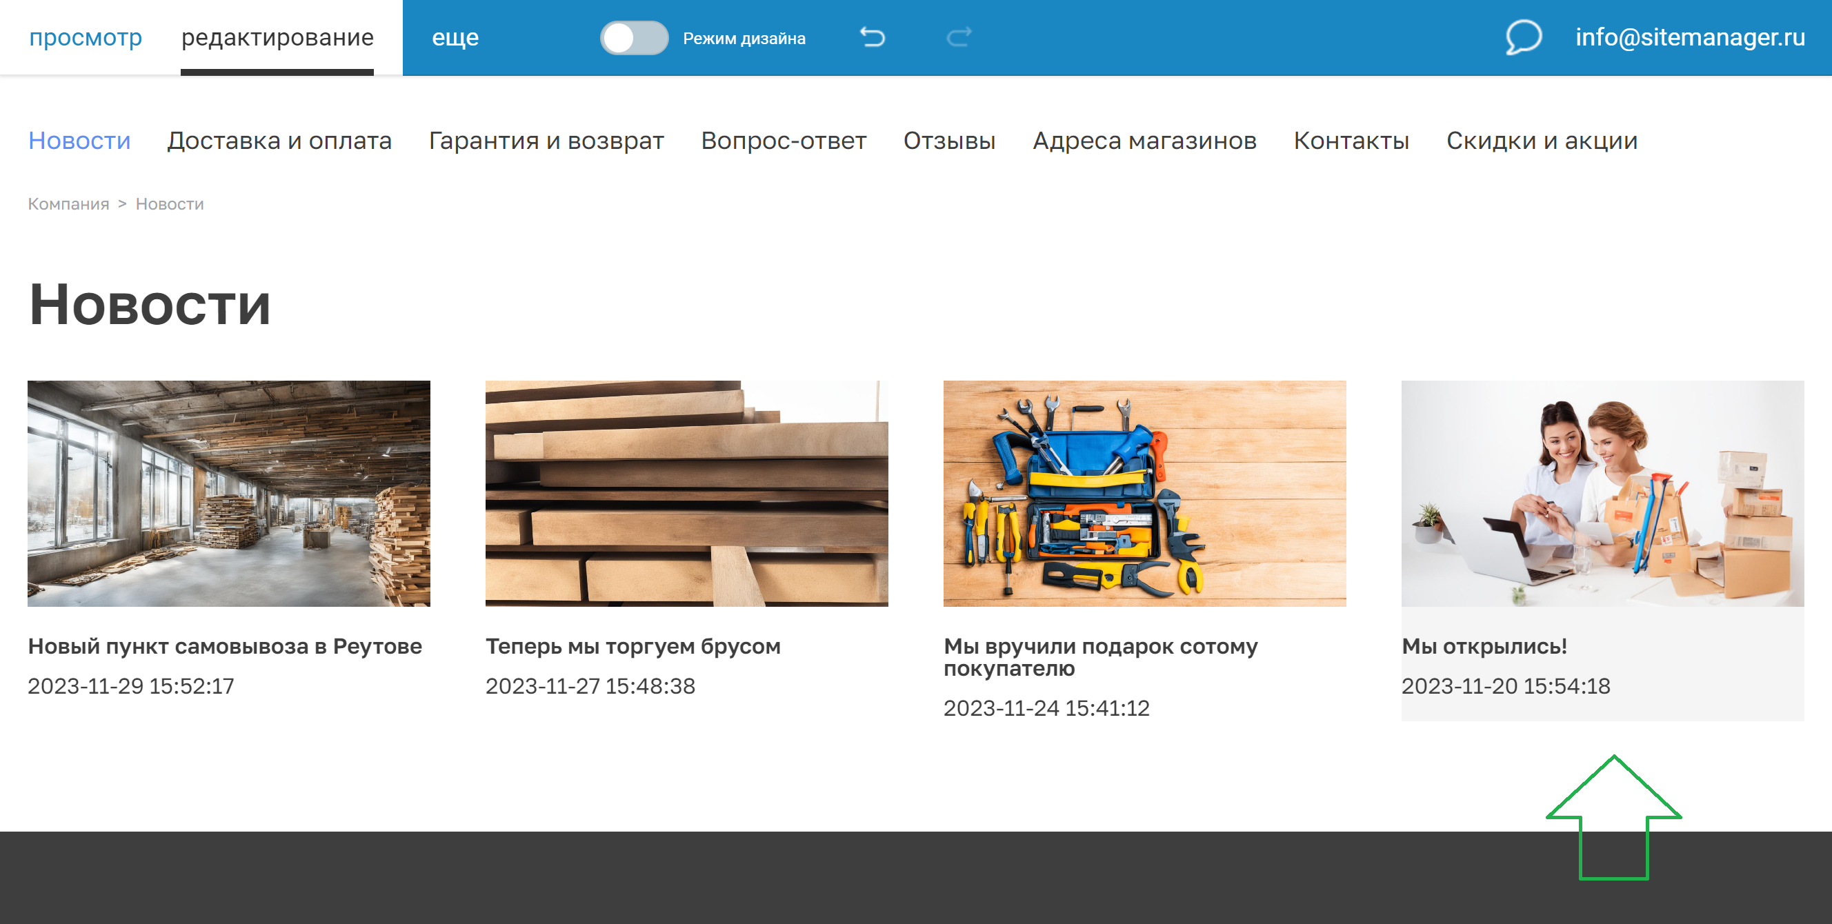Viewport: 1832px width, 924px height.
Task: Open the warehouse photo news thumbnail
Action: (x=228, y=493)
